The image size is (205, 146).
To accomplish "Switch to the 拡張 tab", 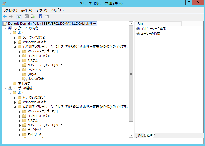I will click(140, 135).
